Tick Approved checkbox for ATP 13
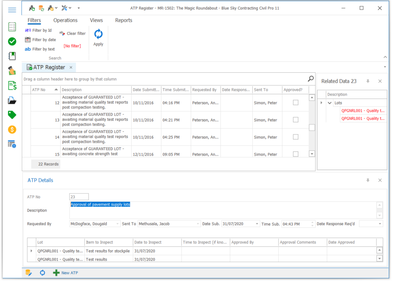This screenshot has height=283, width=393. [296, 120]
